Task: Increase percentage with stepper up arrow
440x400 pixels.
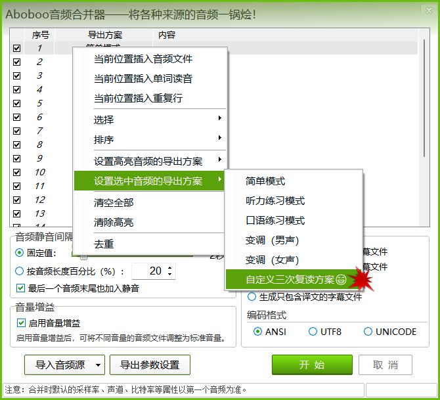Action: [170, 268]
